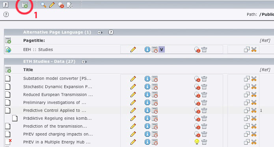The height and width of the screenshot is (147, 274).
Task: Add new record in Alternative Page Language
Action: [8, 40]
